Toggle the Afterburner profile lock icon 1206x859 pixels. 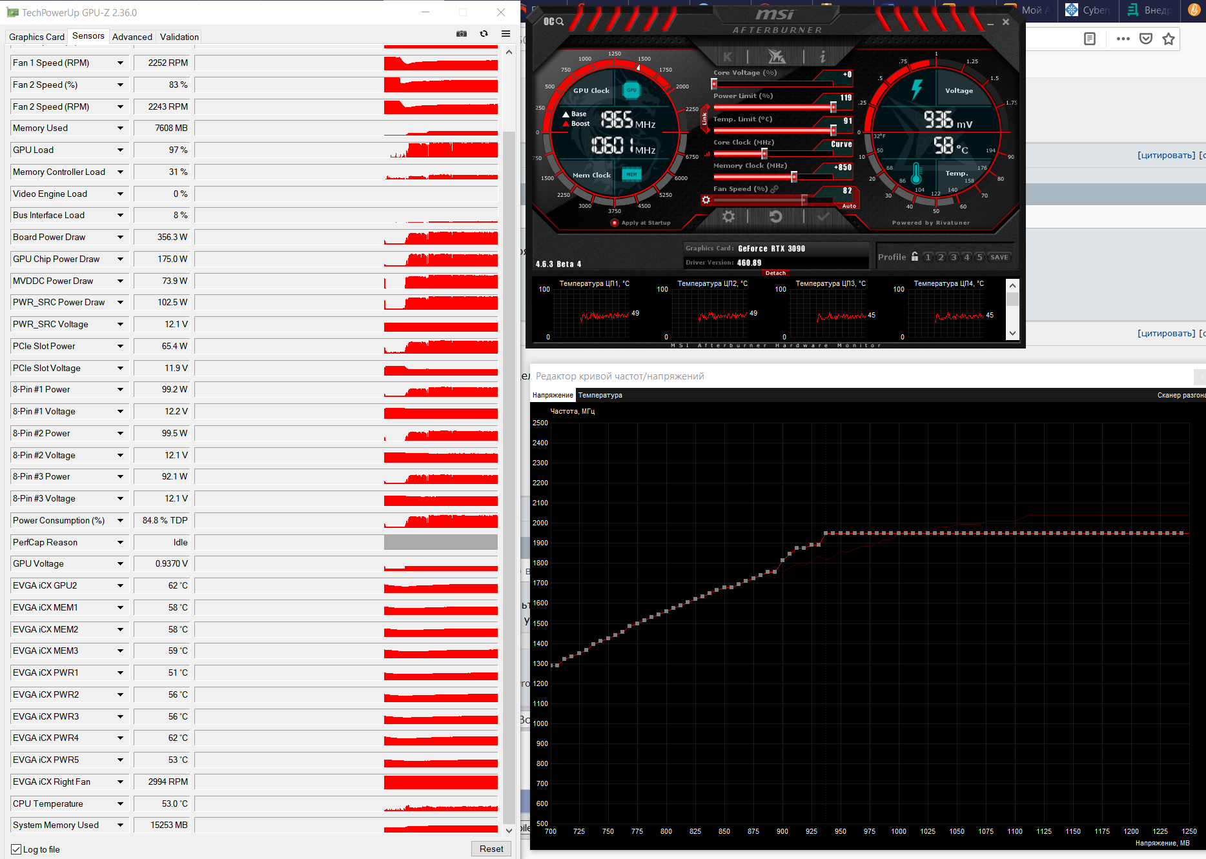915,256
